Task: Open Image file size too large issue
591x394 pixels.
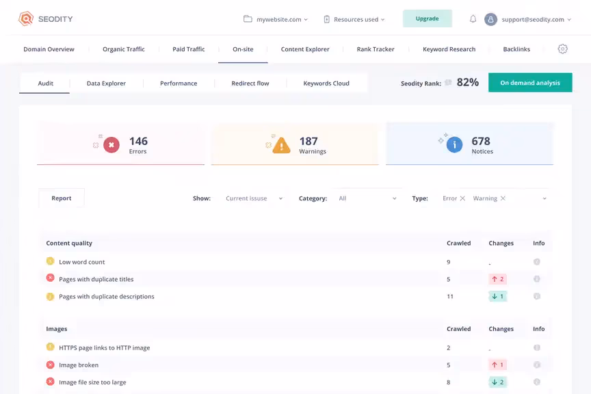Action: coord(93,382)
